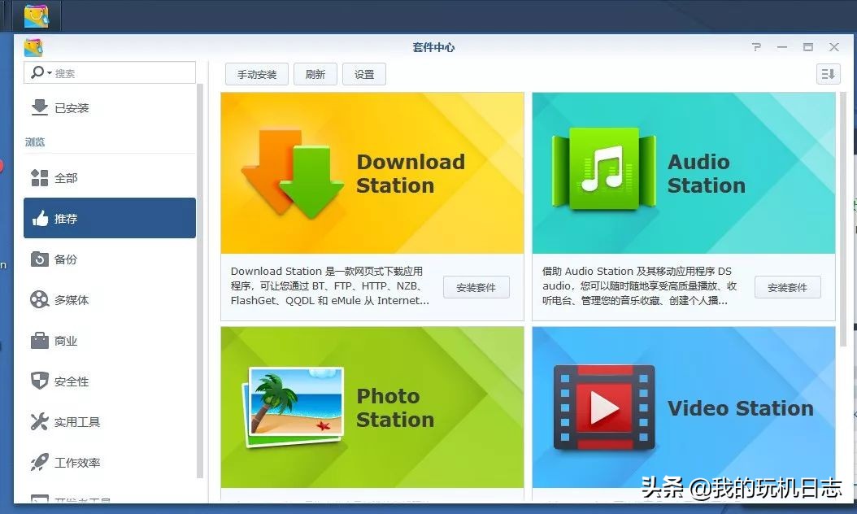Click the help question mark icon
Viewport: 857px width, 514px height.
[756, 47]
